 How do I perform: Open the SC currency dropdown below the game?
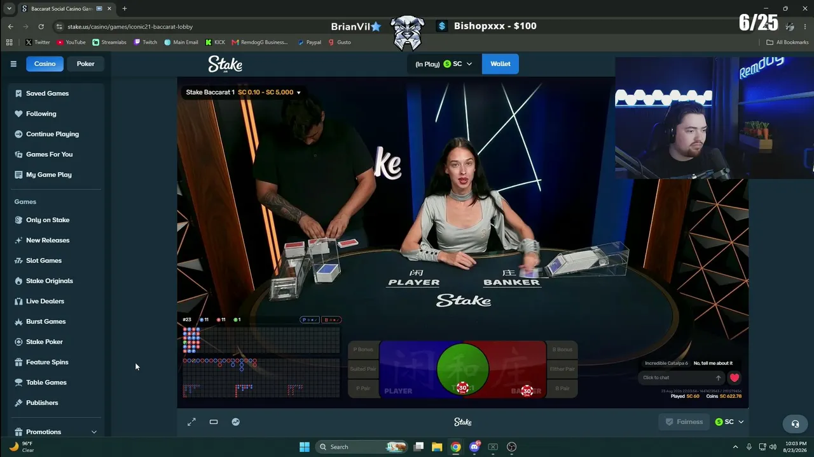[x=729, y=422]
